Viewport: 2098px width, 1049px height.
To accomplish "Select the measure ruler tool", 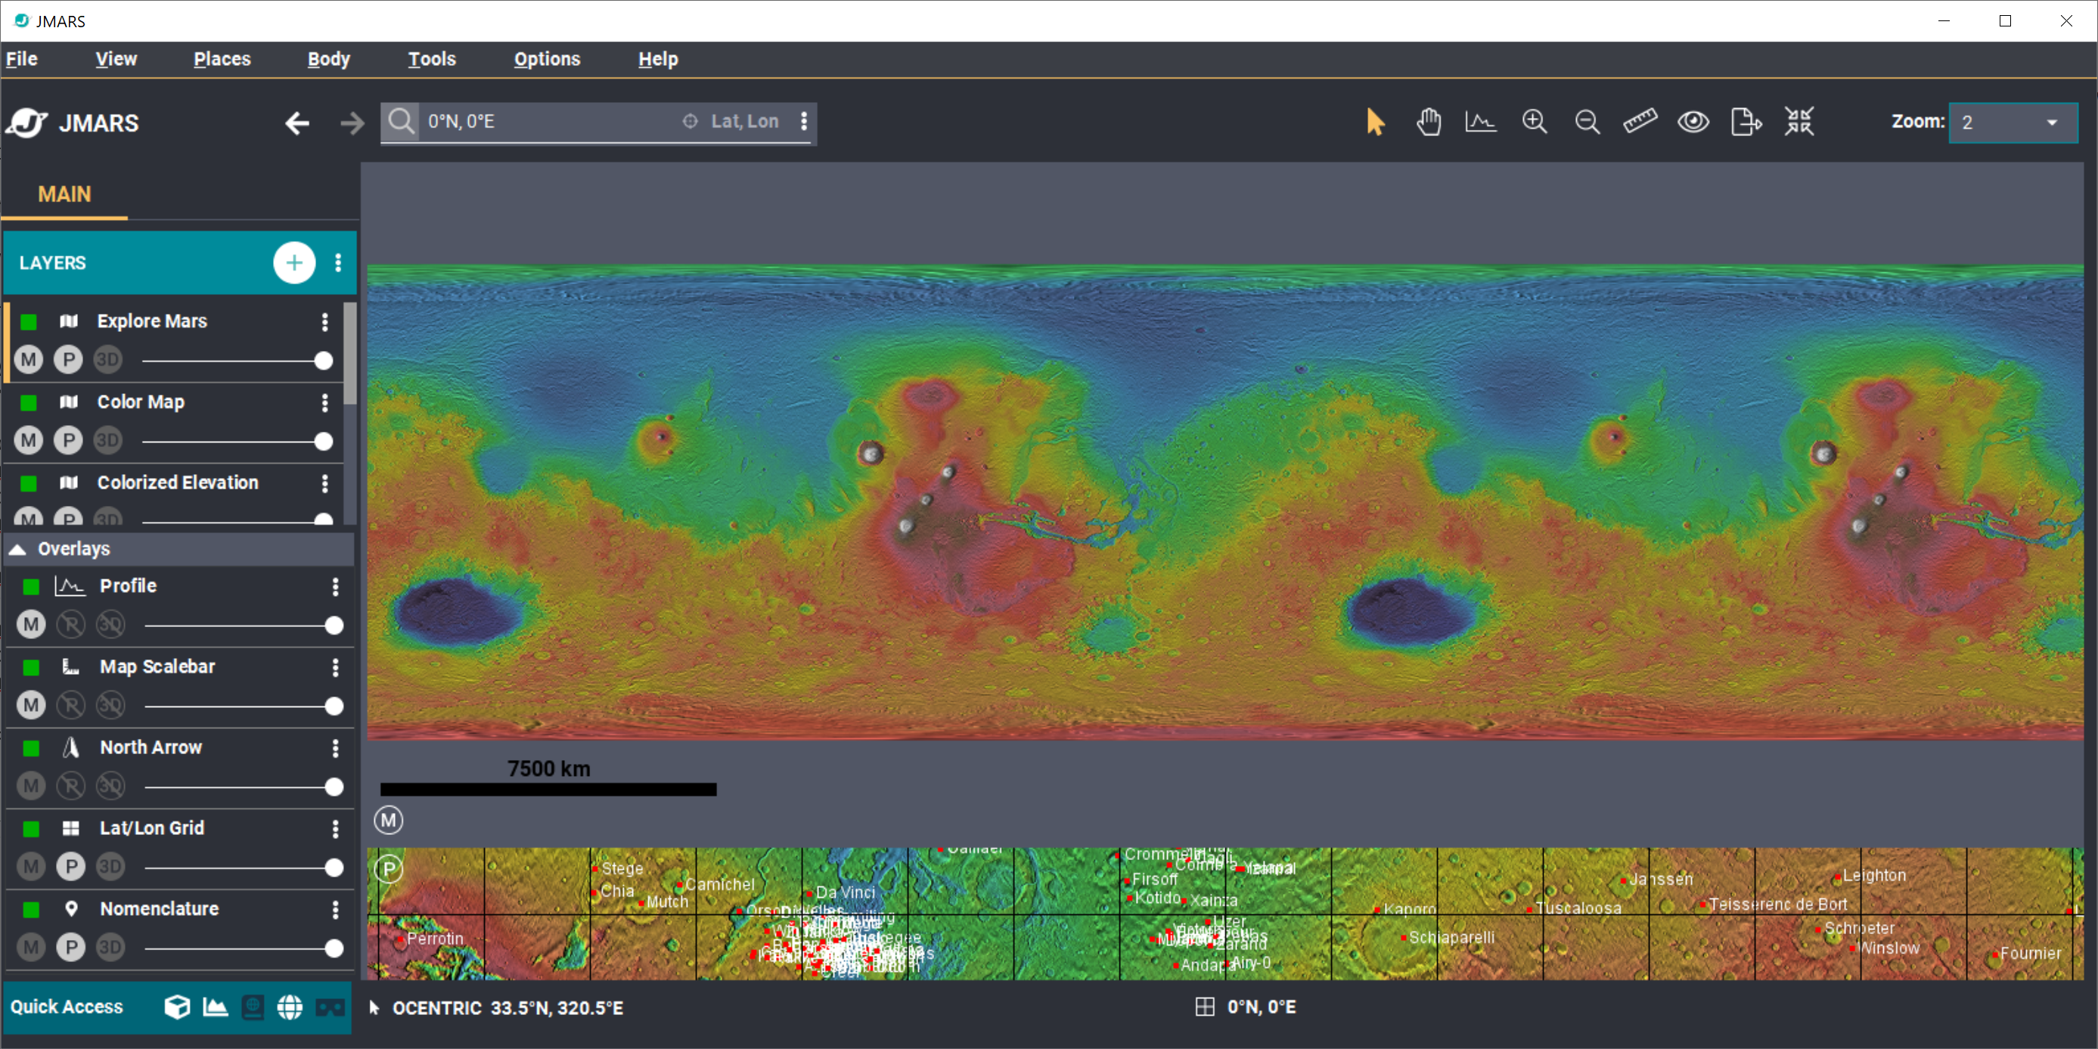I will tap(1640, 121).
